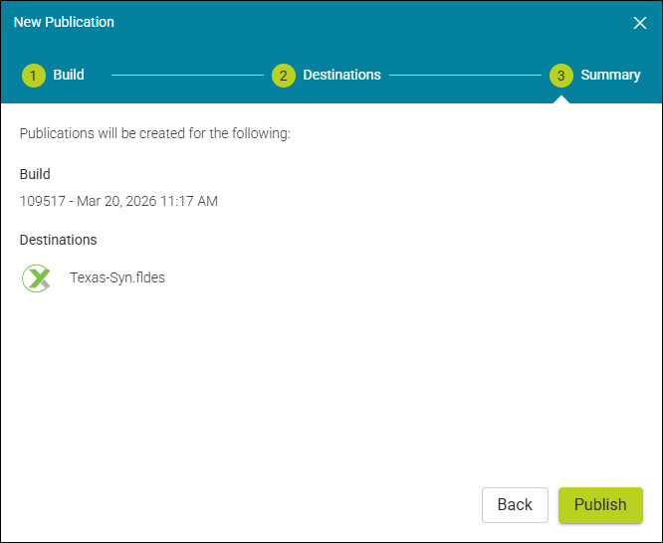Click the line between Destinations and Summary
The height and width of the screenshot is (543, 663).
(465, 76)
